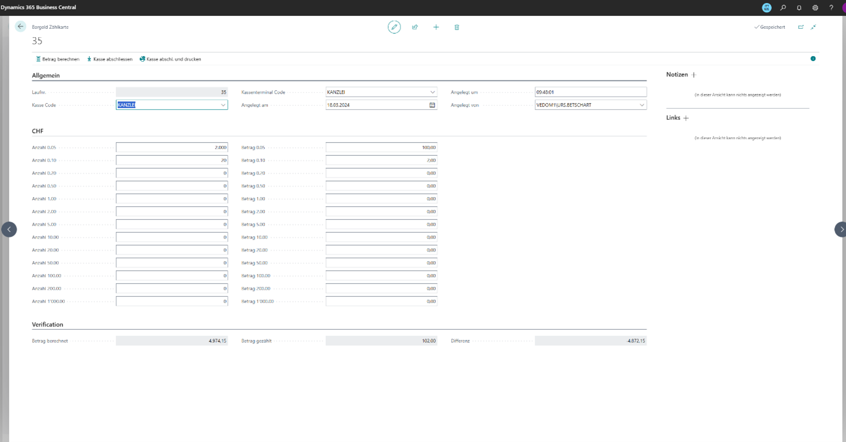The image size is (846, 442).
Task: Open the search magnifier in the top bar
Action: (783, 7)
